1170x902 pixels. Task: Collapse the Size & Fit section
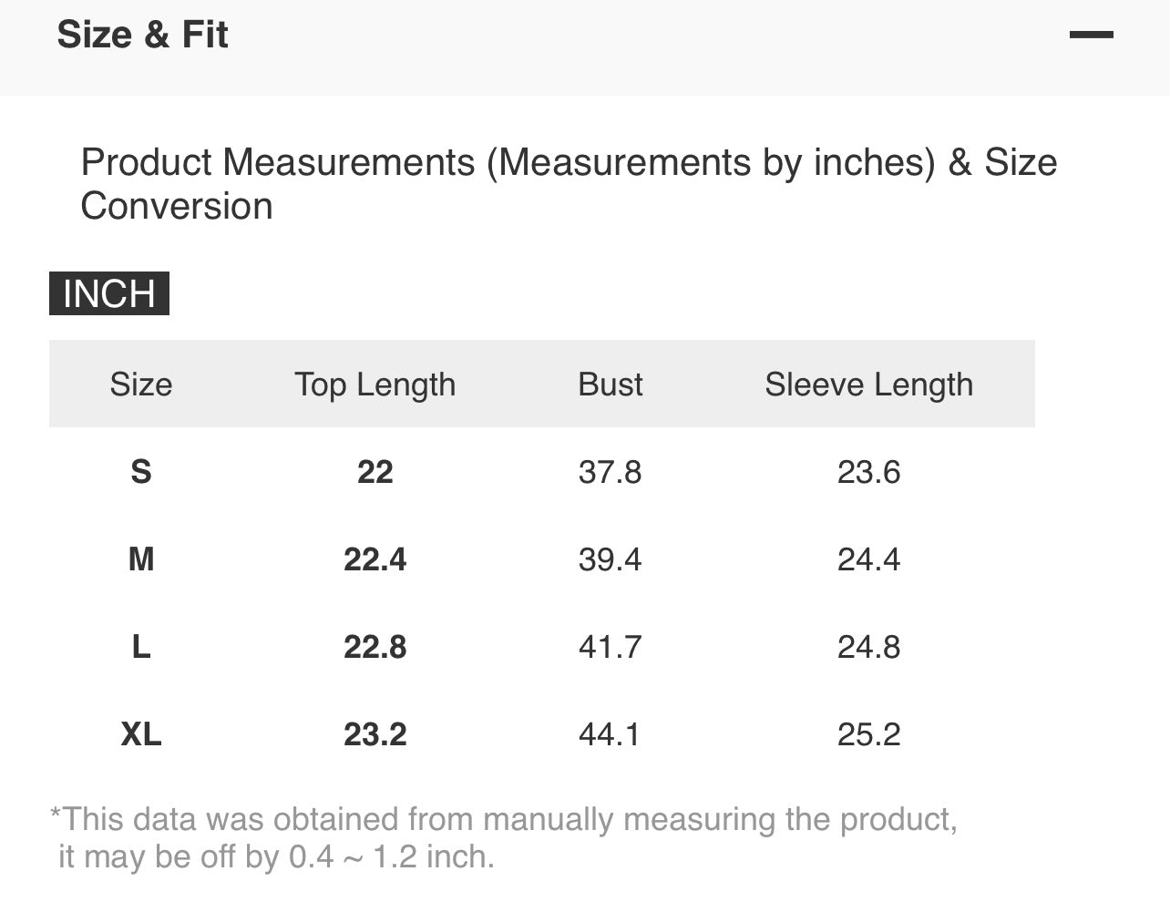point(1091,35)
